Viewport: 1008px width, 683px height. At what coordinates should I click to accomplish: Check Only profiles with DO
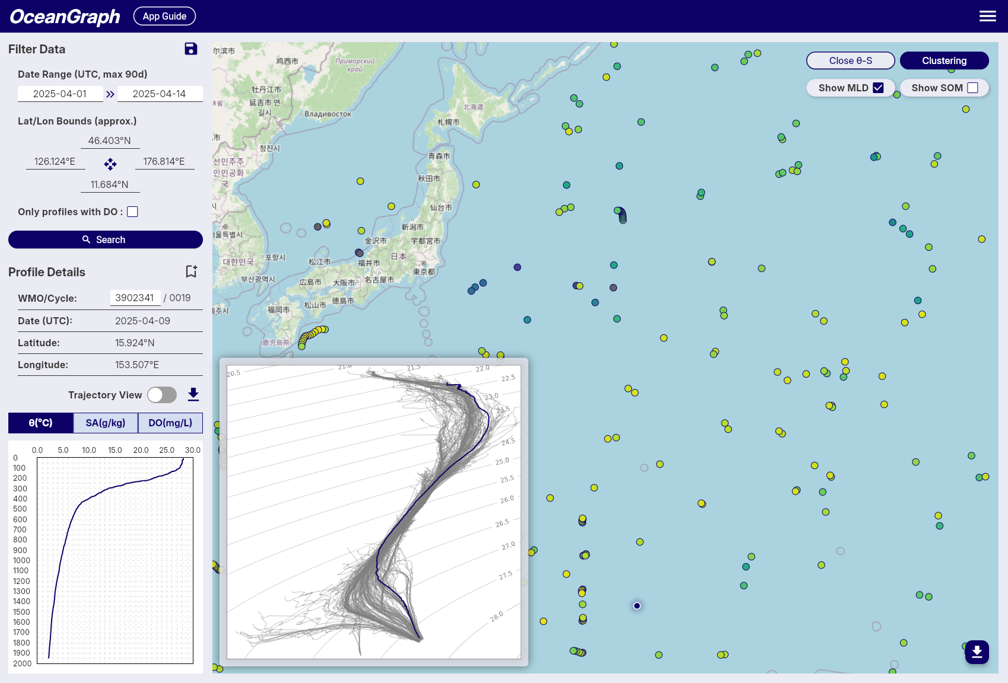pos(132,211)
